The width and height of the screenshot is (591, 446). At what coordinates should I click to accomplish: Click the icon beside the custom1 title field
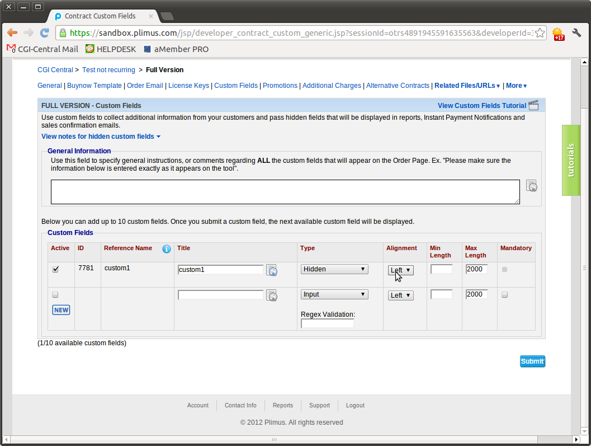coord(271,270)
